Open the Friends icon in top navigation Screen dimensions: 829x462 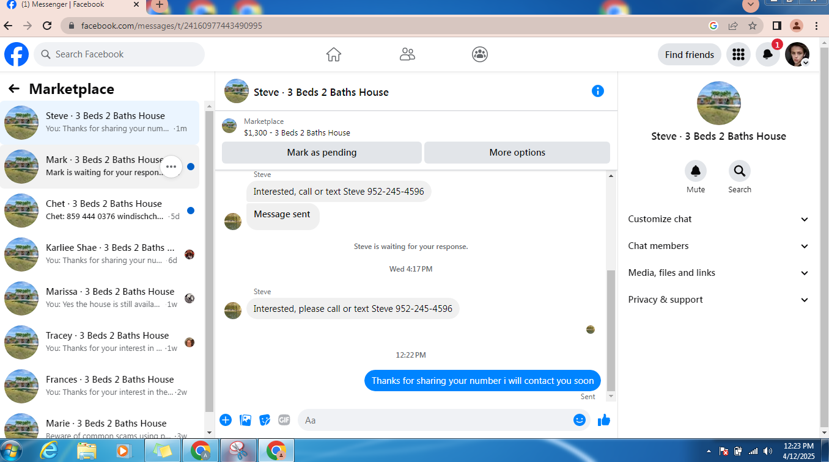point(407,54)
